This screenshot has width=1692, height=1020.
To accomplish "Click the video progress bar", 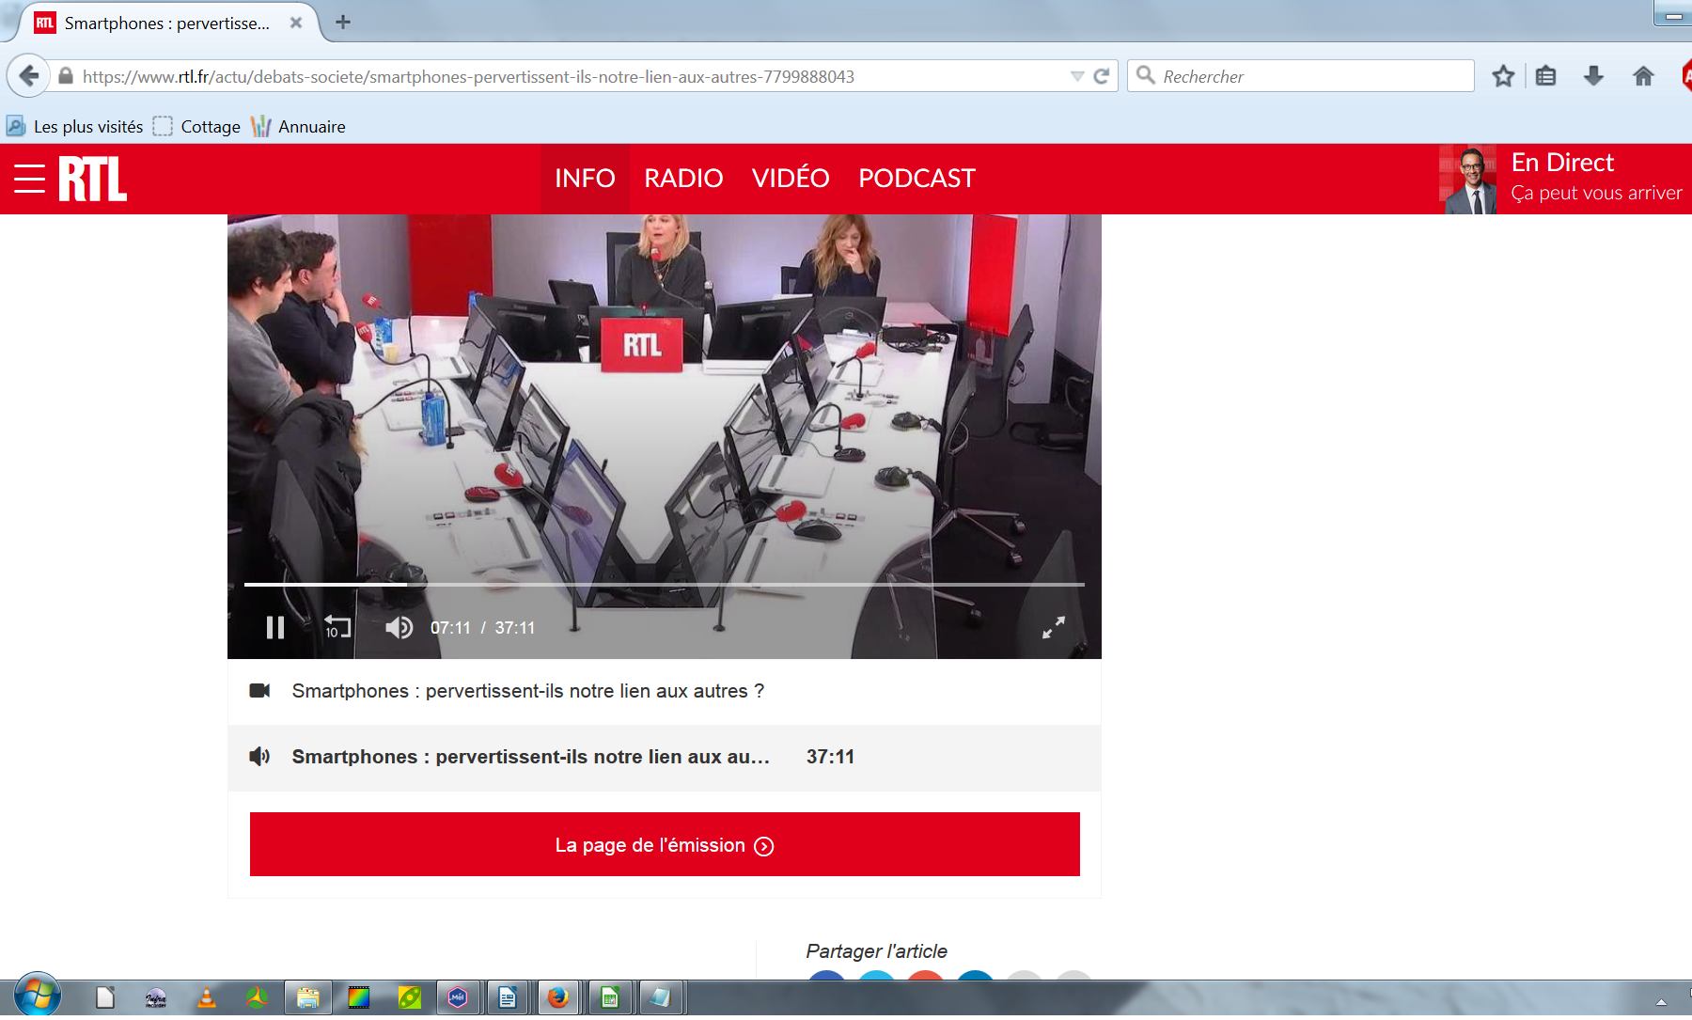I will tap(665, 584).
